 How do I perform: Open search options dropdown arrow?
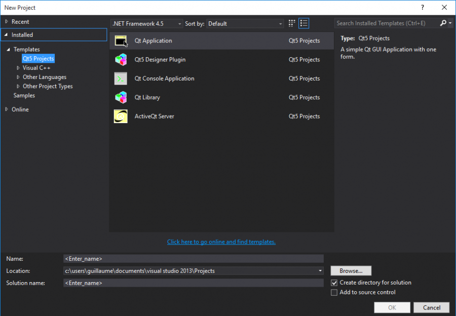pos(450,23)
